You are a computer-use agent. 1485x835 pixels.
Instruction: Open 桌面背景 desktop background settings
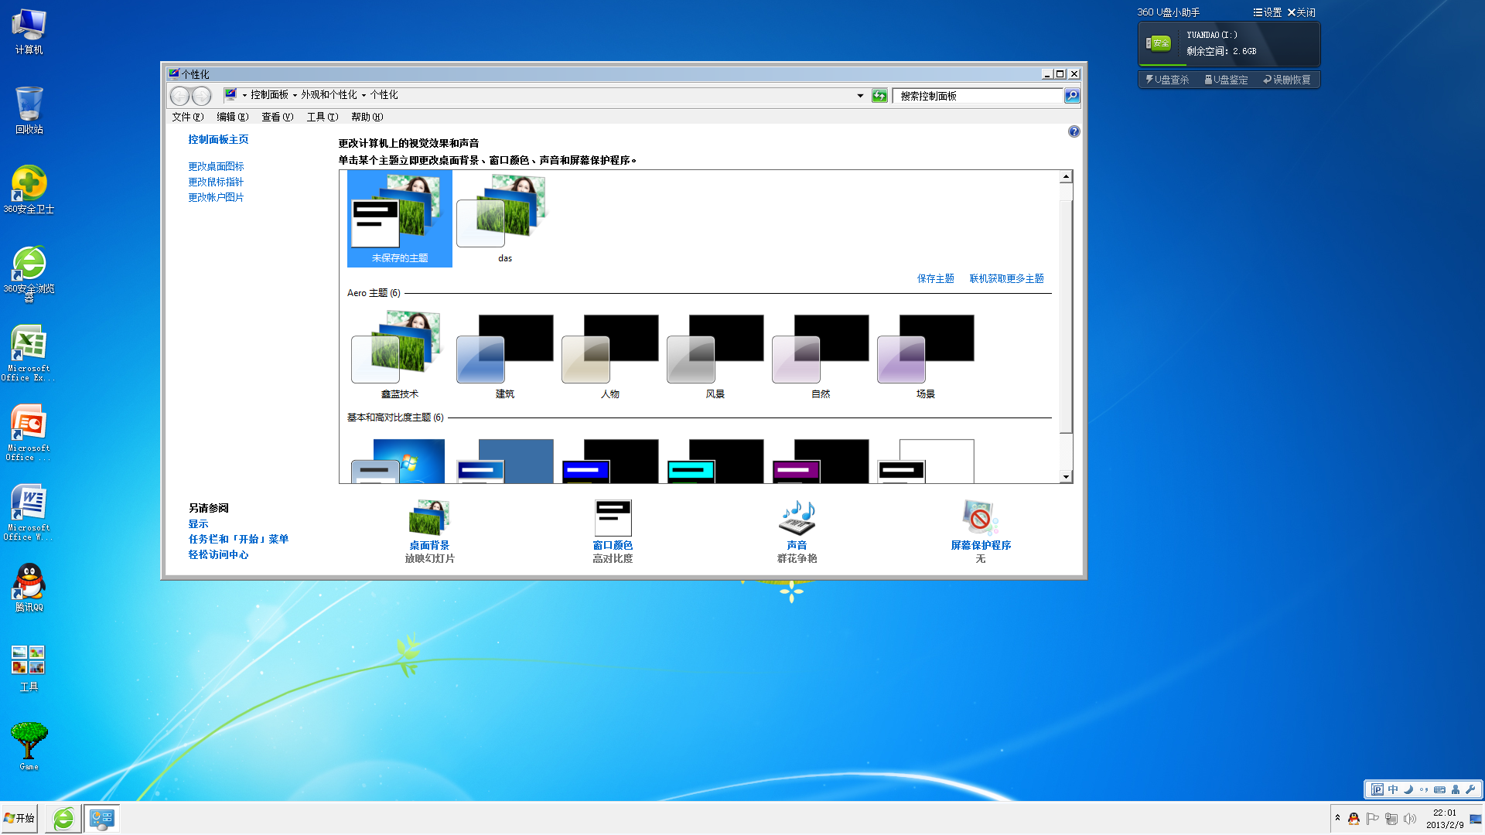429,530
